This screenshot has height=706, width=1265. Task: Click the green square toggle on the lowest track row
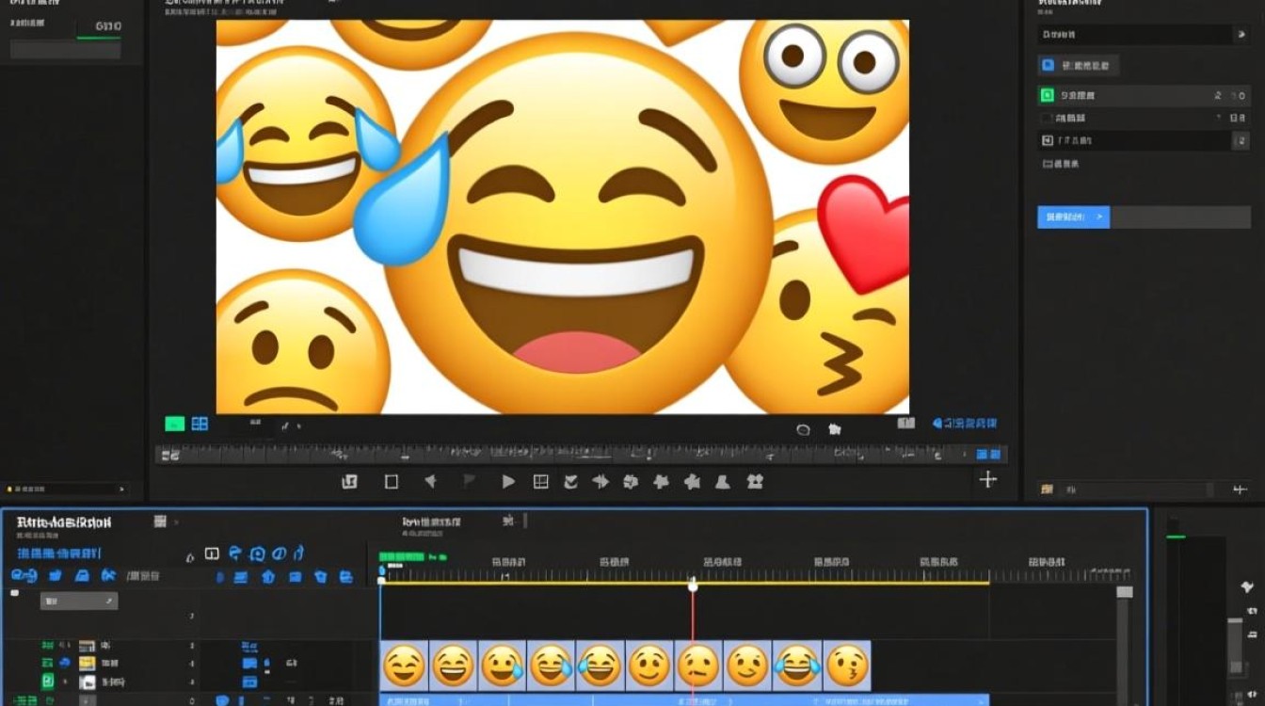(47, 682)
